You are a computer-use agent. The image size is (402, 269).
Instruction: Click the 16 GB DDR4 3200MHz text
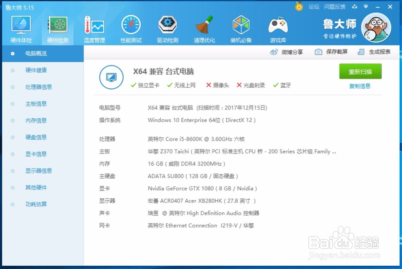tap(187, 164)
